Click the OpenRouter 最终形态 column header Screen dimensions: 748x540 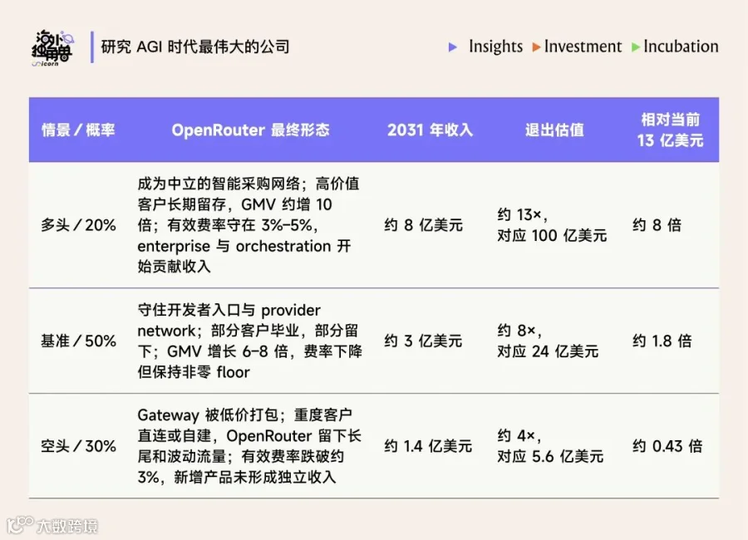pyautogui.click(x=250, y=130)
